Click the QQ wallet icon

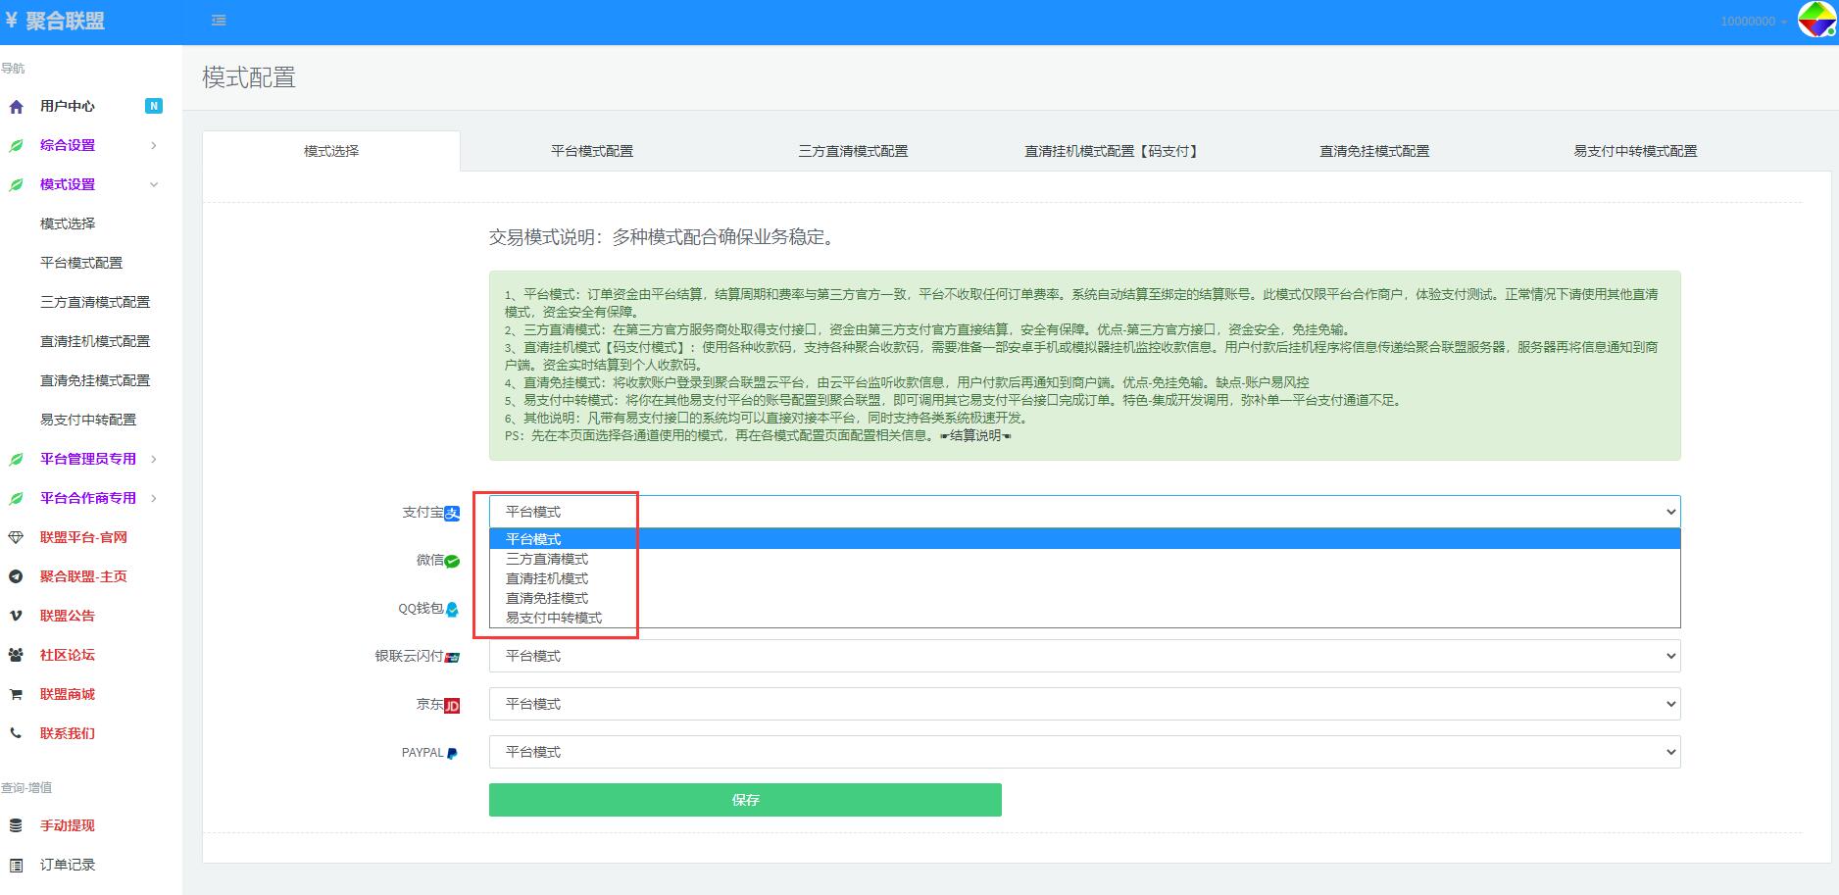[452, 610]
